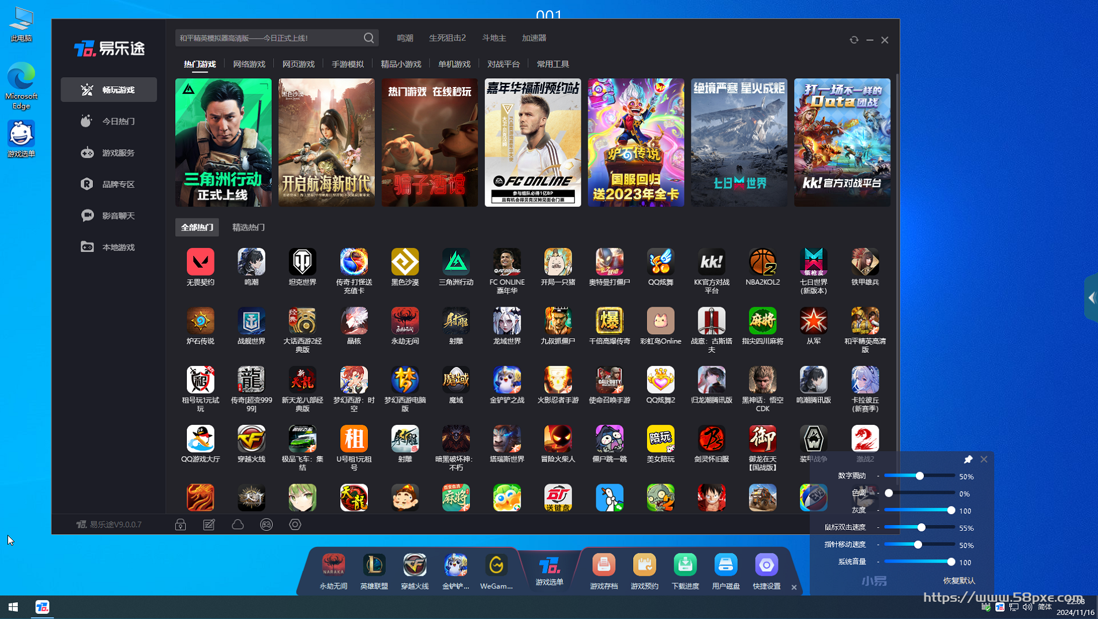The width and height of the screenshot is (1098, 619).
Task: Switch to the 精品小游戏 tab
Action: [x=401, y=64]
